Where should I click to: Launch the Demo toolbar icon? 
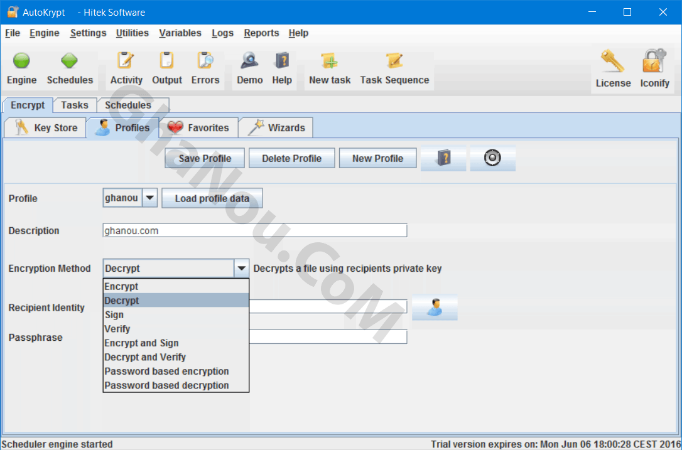click(250, 68)
